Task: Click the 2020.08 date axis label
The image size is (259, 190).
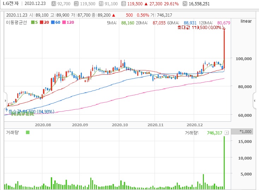Action: click(x=43, y=125)
